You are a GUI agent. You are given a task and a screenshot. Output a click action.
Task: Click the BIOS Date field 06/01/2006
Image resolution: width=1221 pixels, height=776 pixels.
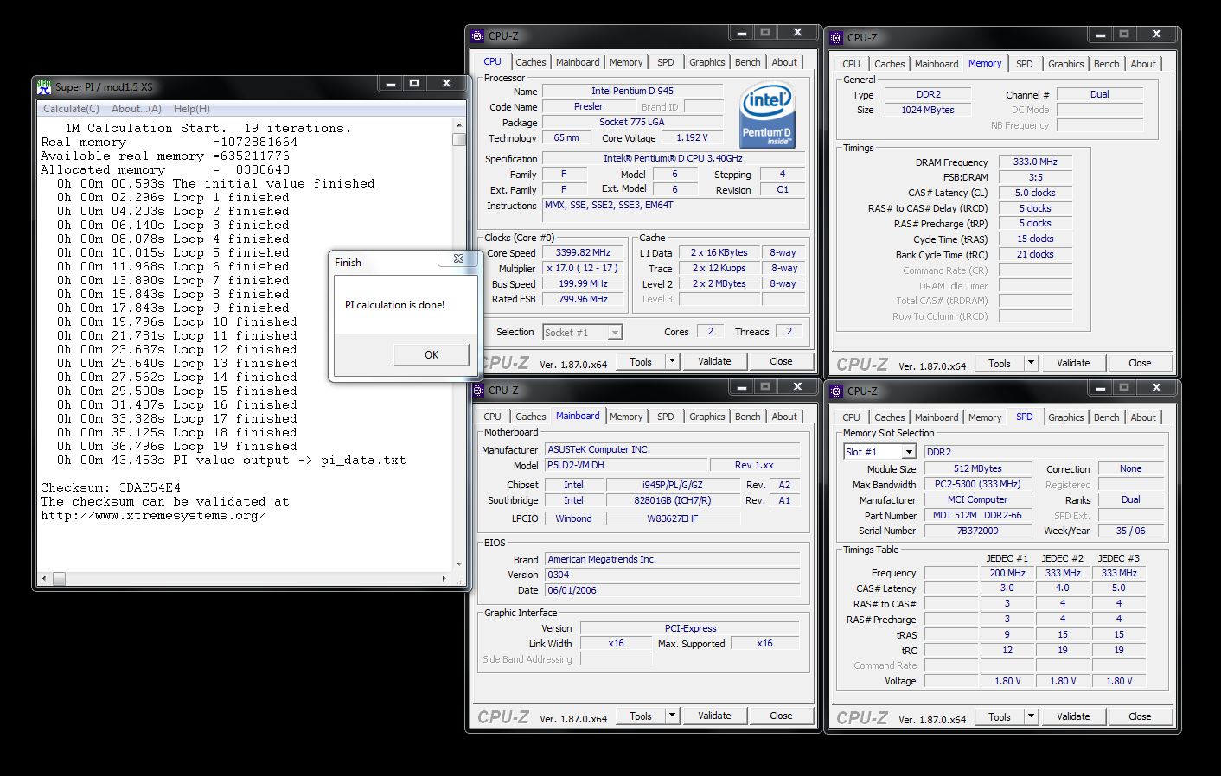click(673, 590)
